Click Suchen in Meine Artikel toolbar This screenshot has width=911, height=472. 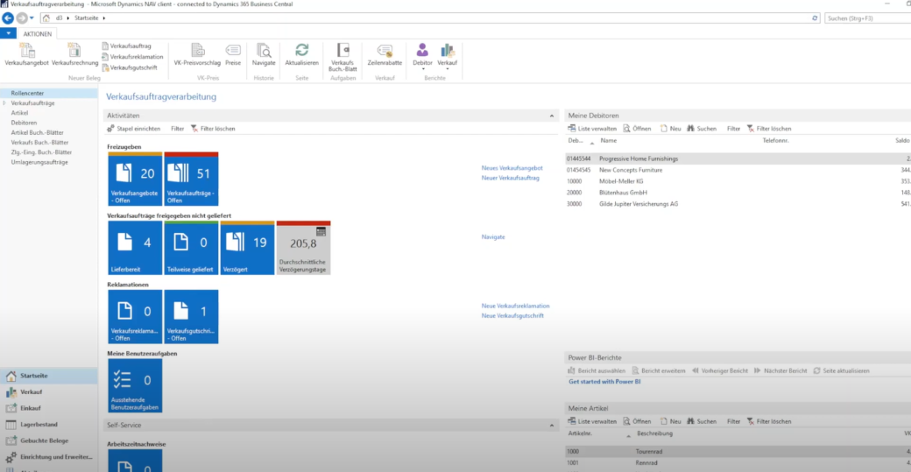[x=702, y=421]
